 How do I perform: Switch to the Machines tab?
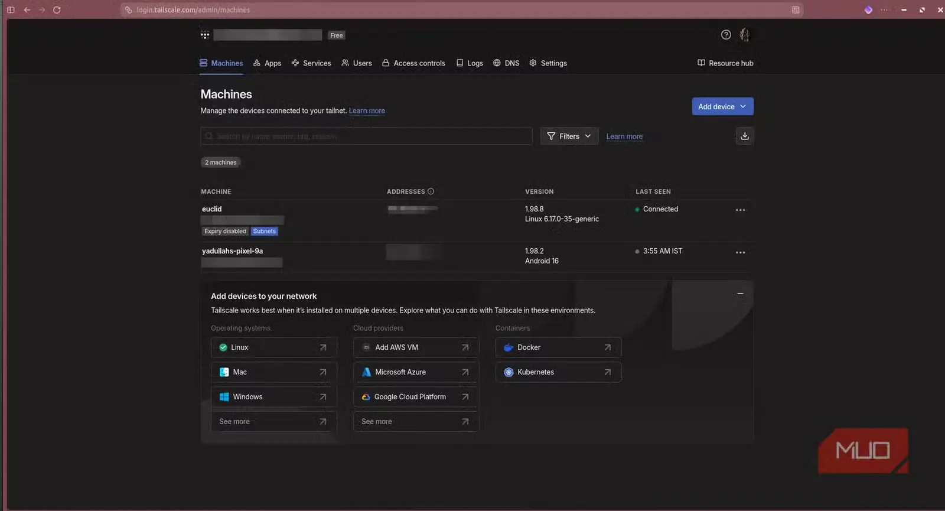tap(221, 63)
